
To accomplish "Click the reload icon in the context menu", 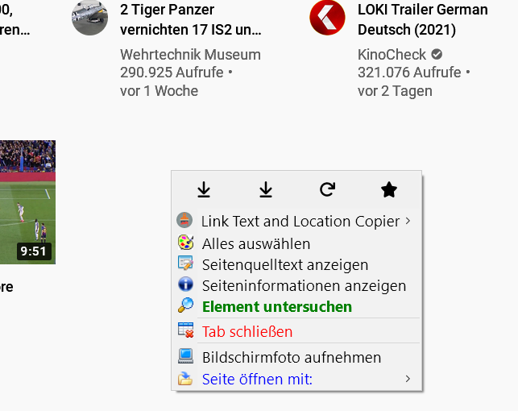I will 327,189.
